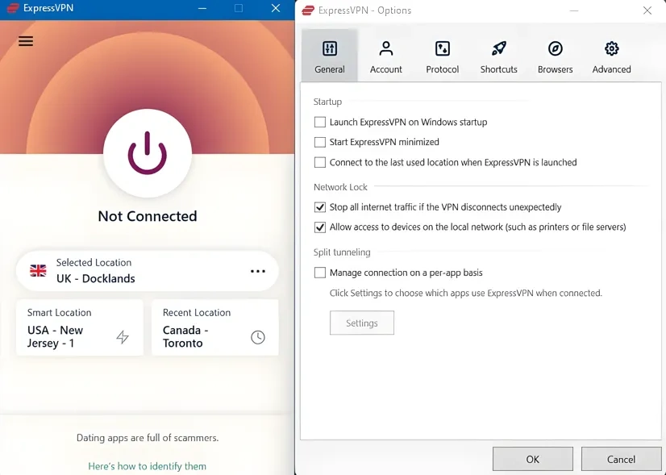Click the 'UK - Docklands' selected location text
The width and height of the screenshot is (666, 475).
(96, 279)
